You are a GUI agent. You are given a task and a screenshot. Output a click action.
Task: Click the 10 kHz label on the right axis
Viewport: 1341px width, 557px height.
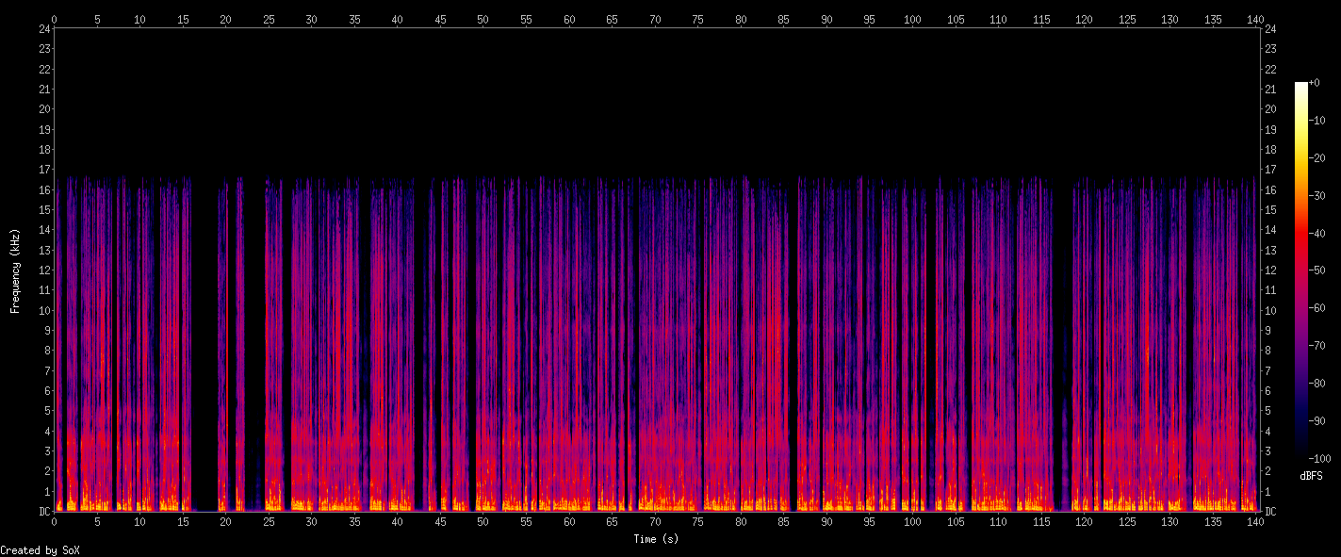[1270, 311]
